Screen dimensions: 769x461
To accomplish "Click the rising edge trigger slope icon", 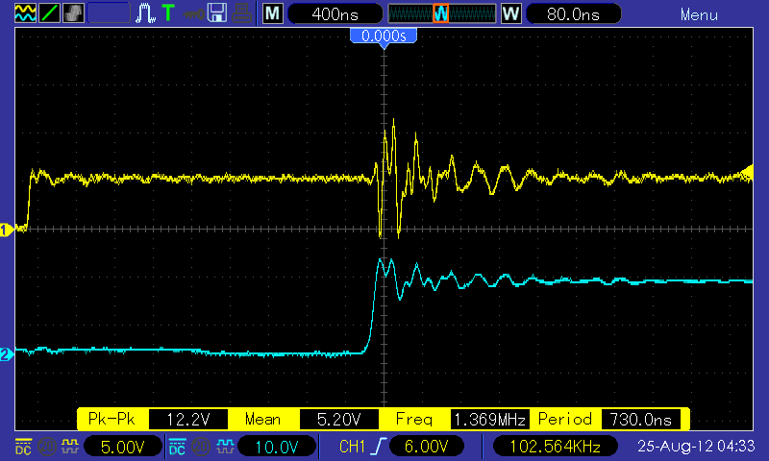I will pyautogui.click(x=379, y=447).
